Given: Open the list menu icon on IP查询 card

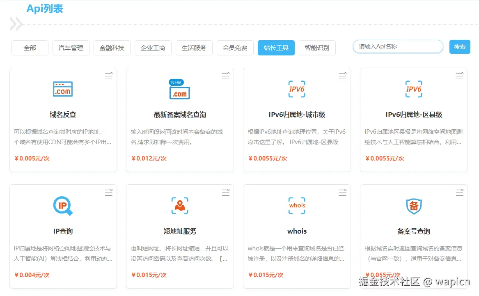Looking at the screenshot, I should click(x=109, y=193).
